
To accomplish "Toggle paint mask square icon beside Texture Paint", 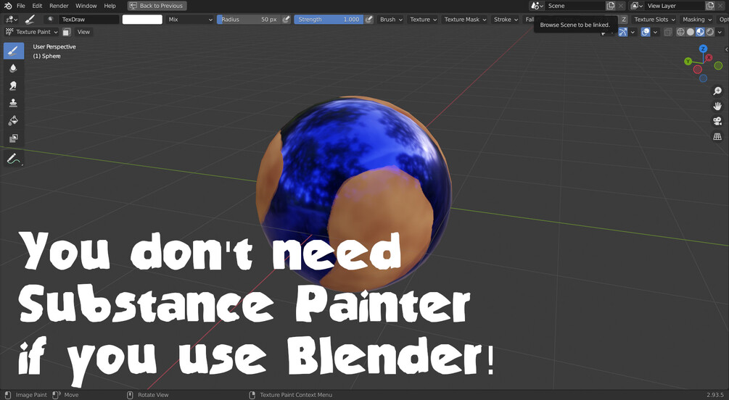I will (x=67, y=32).
